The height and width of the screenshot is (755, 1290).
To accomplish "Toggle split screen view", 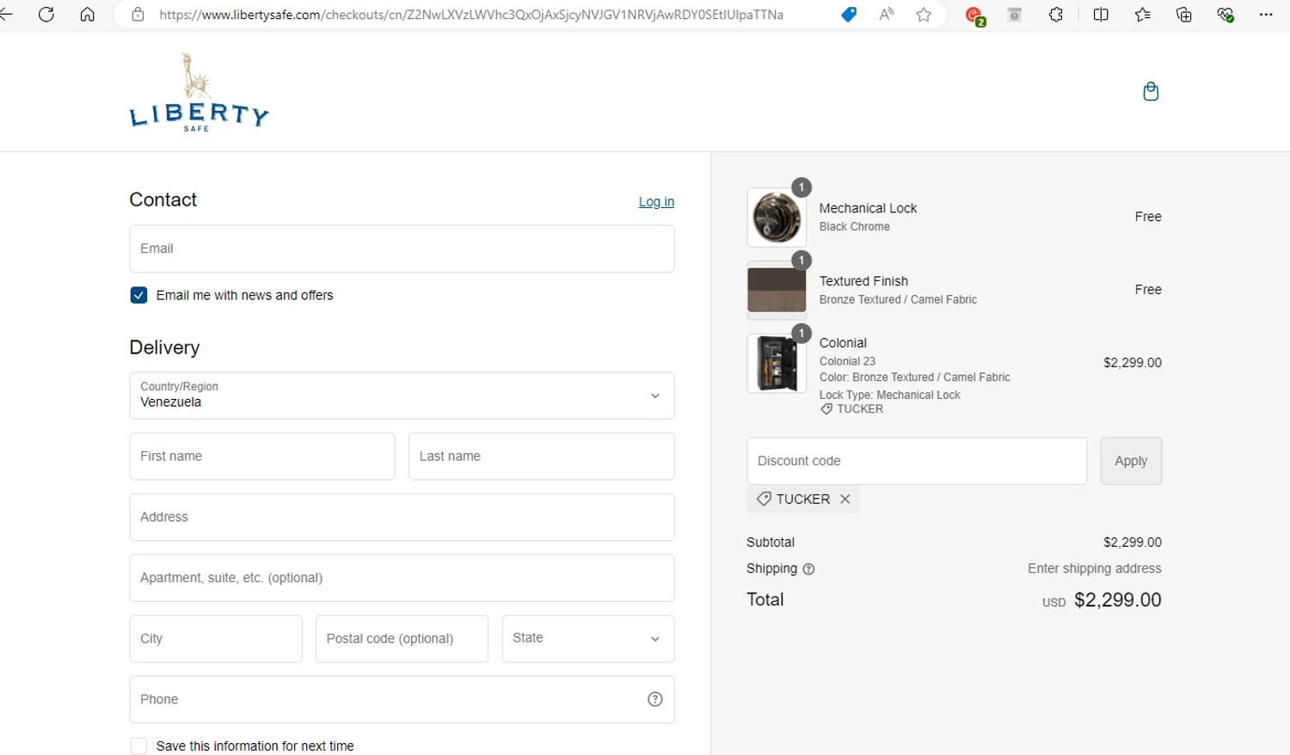I will [1100, 15].
